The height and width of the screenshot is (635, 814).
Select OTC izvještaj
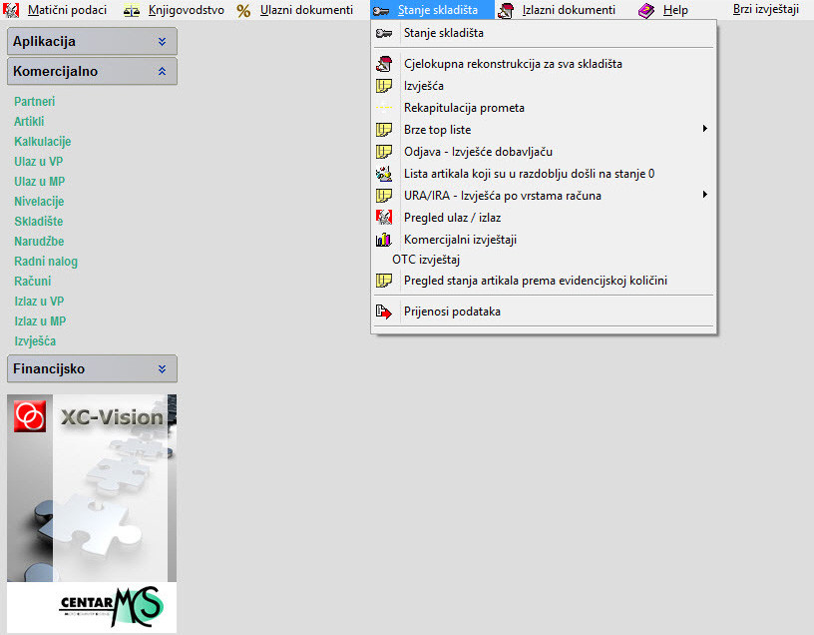coord(544,260)
